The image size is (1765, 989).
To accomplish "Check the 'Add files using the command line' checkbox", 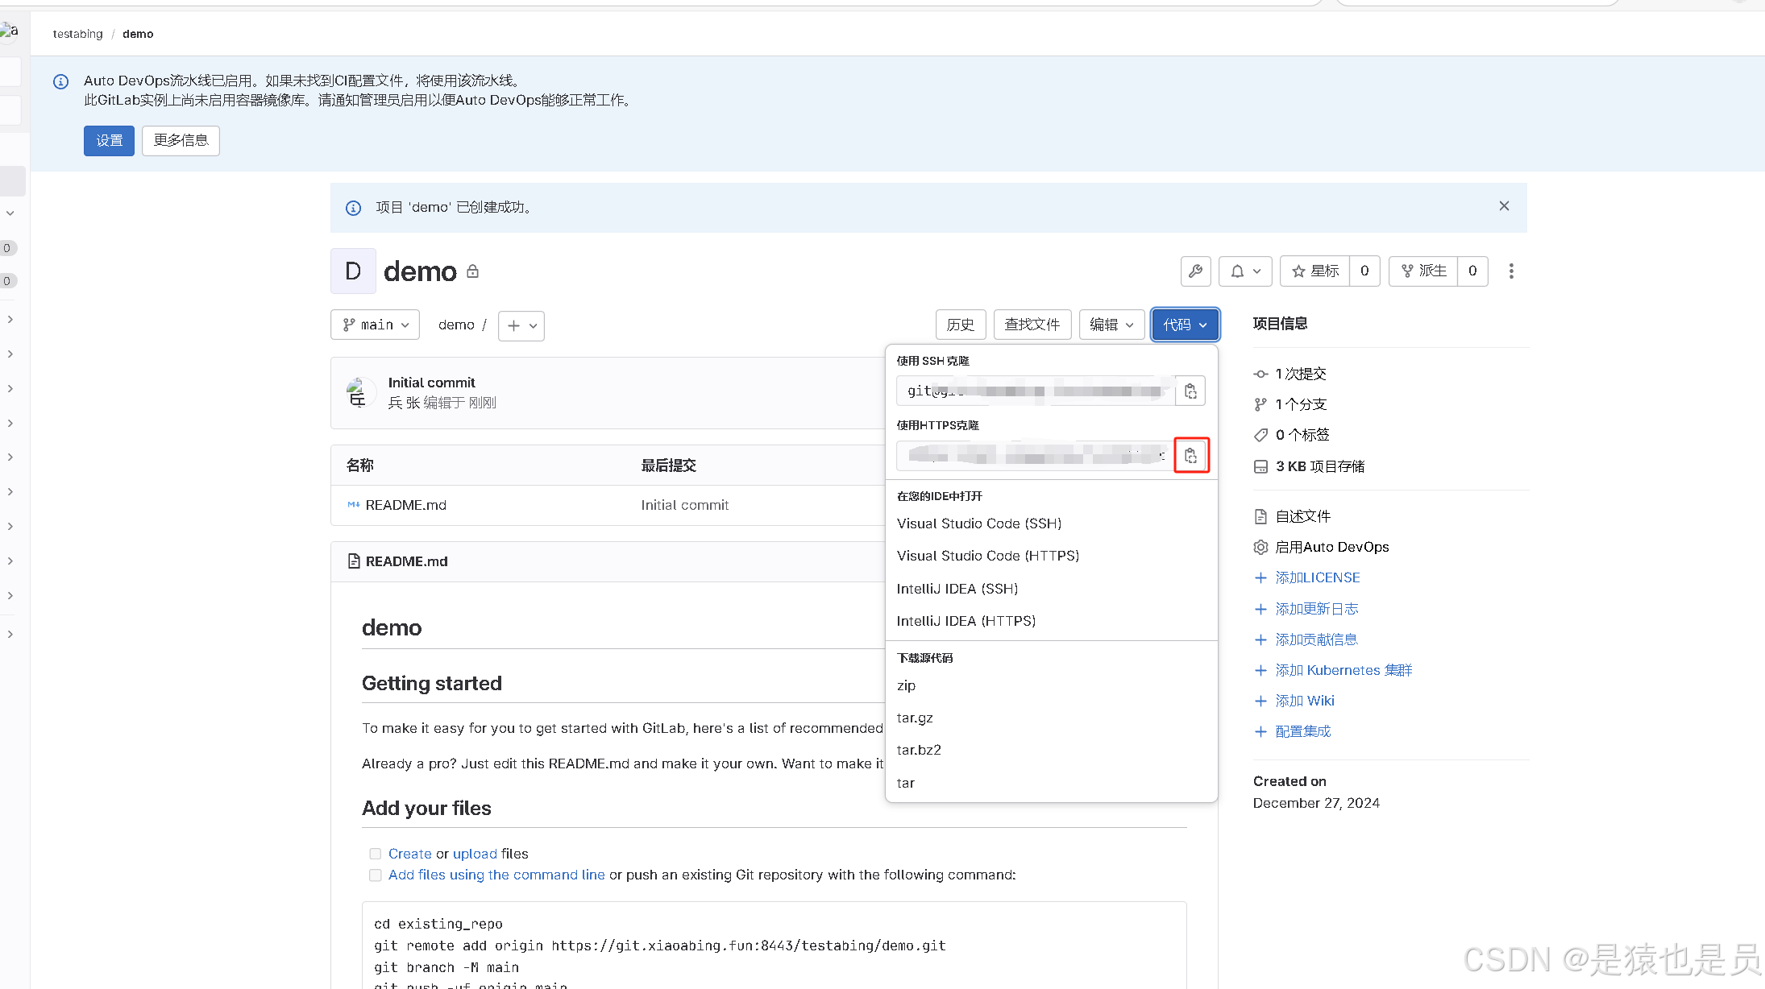I will click(375, 875).
